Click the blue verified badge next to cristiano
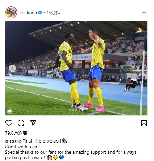154x161 pixels. pyautogui.click(x=40, y=12)
